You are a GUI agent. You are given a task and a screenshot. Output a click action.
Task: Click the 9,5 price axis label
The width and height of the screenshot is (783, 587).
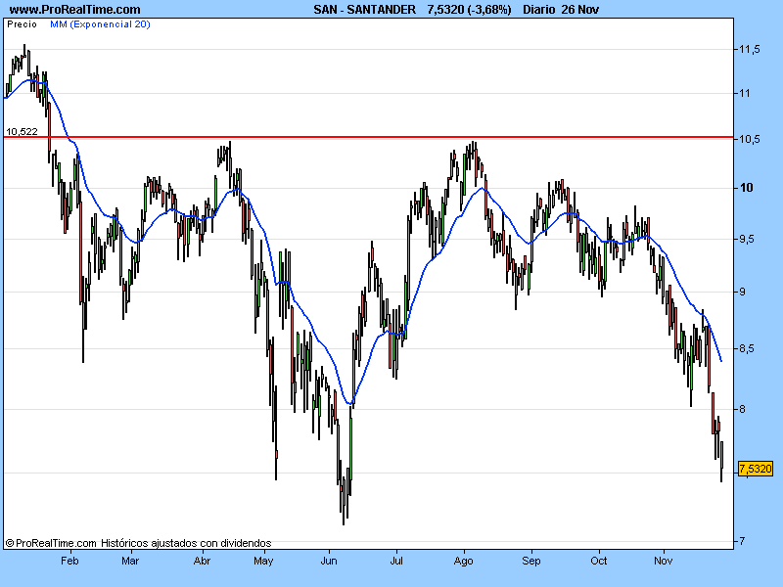747,239
